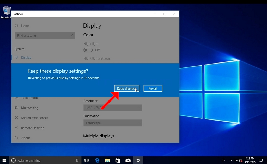This screenshot has height=164, width=267.
Task: Select Remote Desktop in the sidebar
Action: coord(33,128)
